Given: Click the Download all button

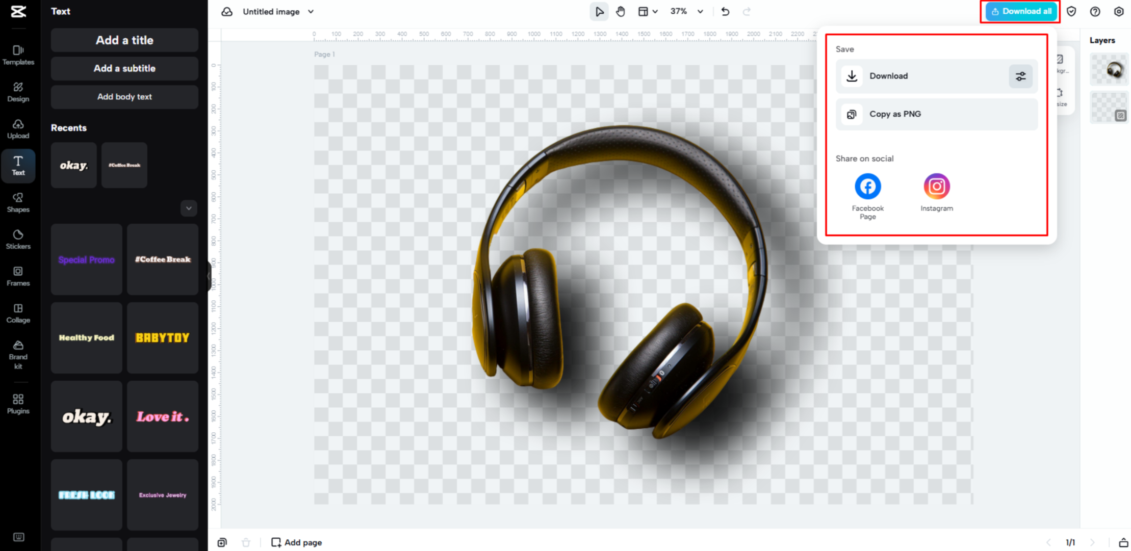Looking at the screenshot, I should tap(1020, 11).
